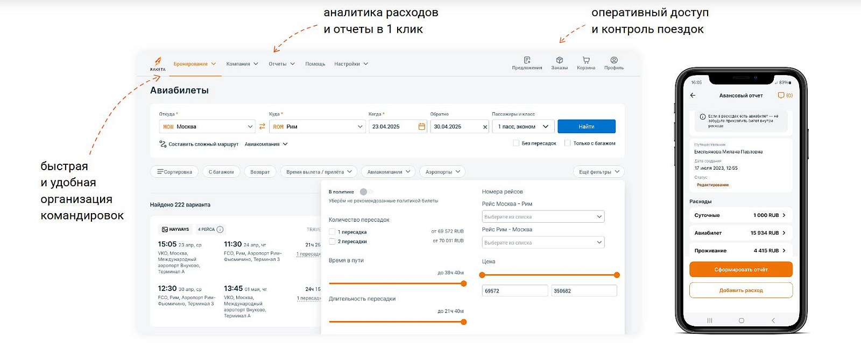Click the Raketa rocket logo

click(158, 64)
